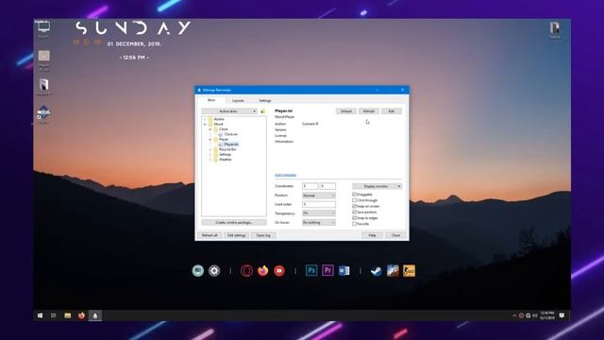The height and width of the screenshot is (340, 604).
Task: Launch Premiere Pro from the dock
Action: (x=327, y=271)
